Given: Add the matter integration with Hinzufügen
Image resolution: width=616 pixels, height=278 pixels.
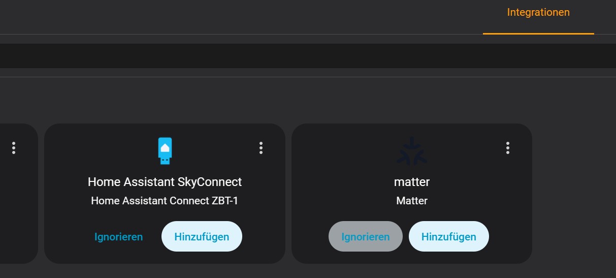Looking at the screenshot, I should [x=448, y=236].
